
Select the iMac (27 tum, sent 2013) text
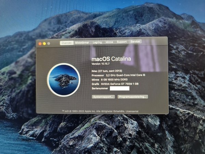pyautogui.click(x=107, y=71)
